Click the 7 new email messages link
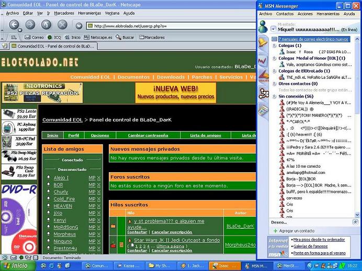Viewport: 362px width, 271px height. 313,39
